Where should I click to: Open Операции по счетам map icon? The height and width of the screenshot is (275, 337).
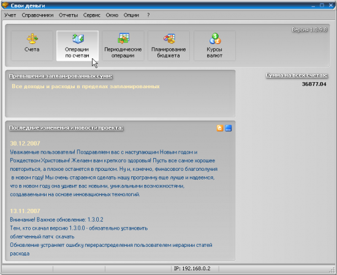point(78,39)
